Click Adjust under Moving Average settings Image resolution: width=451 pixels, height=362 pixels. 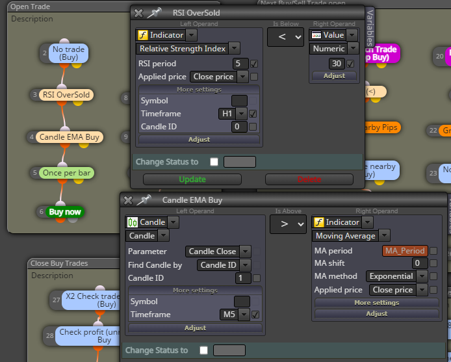coord(377,313)
